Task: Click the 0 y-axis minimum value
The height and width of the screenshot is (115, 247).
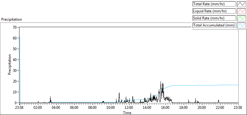Action: [x=16, y=103]
